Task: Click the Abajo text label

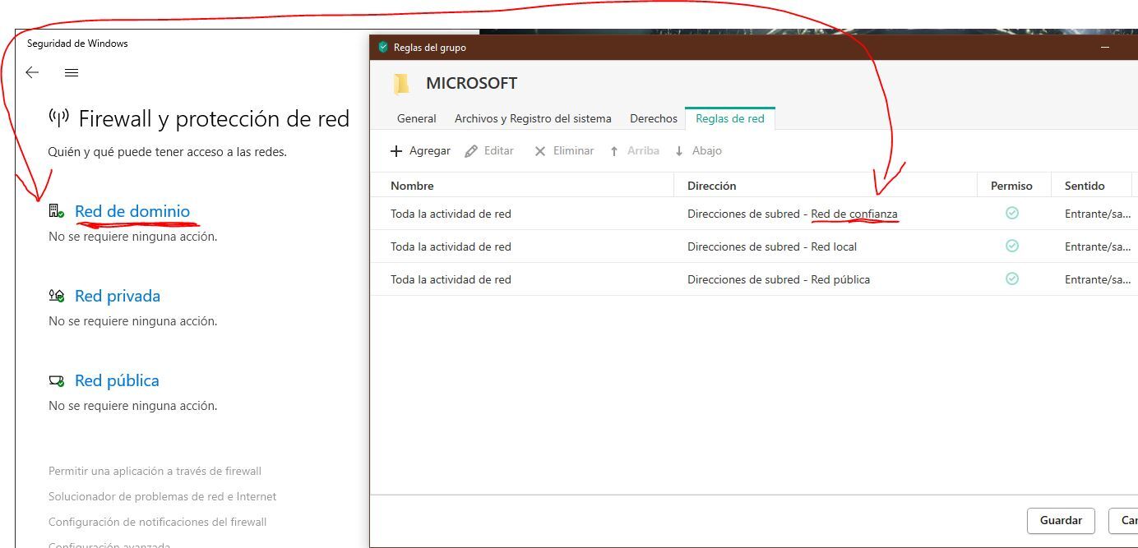Action: point(707,151)
